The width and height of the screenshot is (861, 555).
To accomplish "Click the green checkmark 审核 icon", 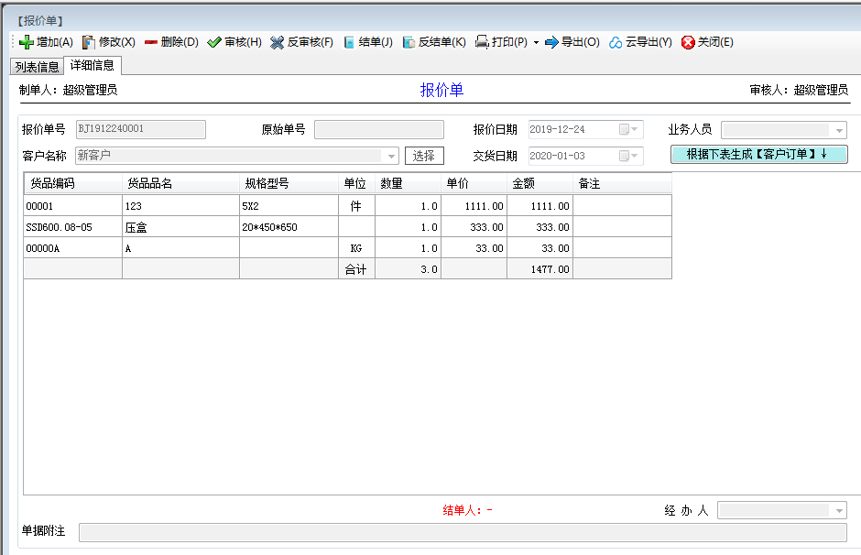I will (214, 42).
